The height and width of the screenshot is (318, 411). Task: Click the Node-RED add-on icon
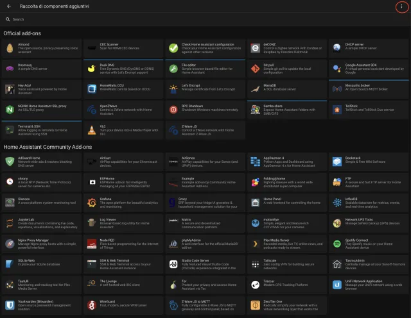[x=91, y=244]
